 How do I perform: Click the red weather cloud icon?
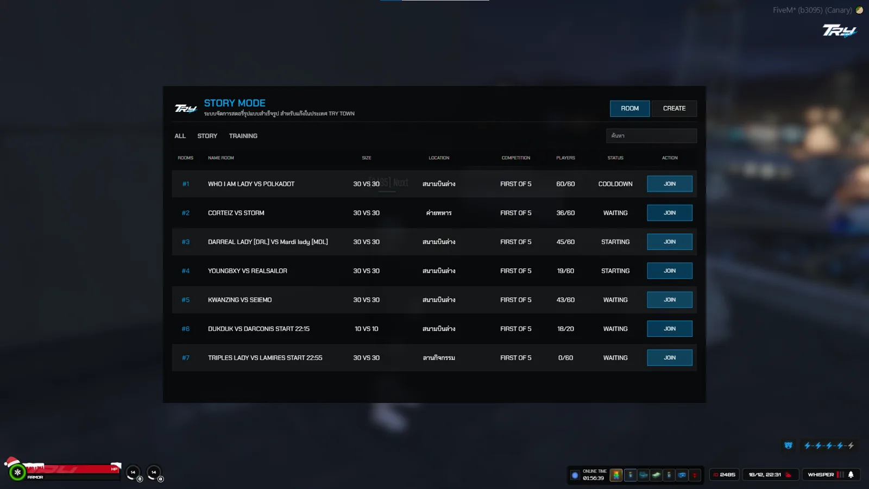click(788, 474)
